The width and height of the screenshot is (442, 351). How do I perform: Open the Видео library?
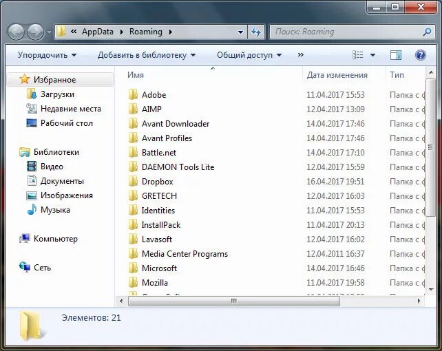click(x=52, y=166)
